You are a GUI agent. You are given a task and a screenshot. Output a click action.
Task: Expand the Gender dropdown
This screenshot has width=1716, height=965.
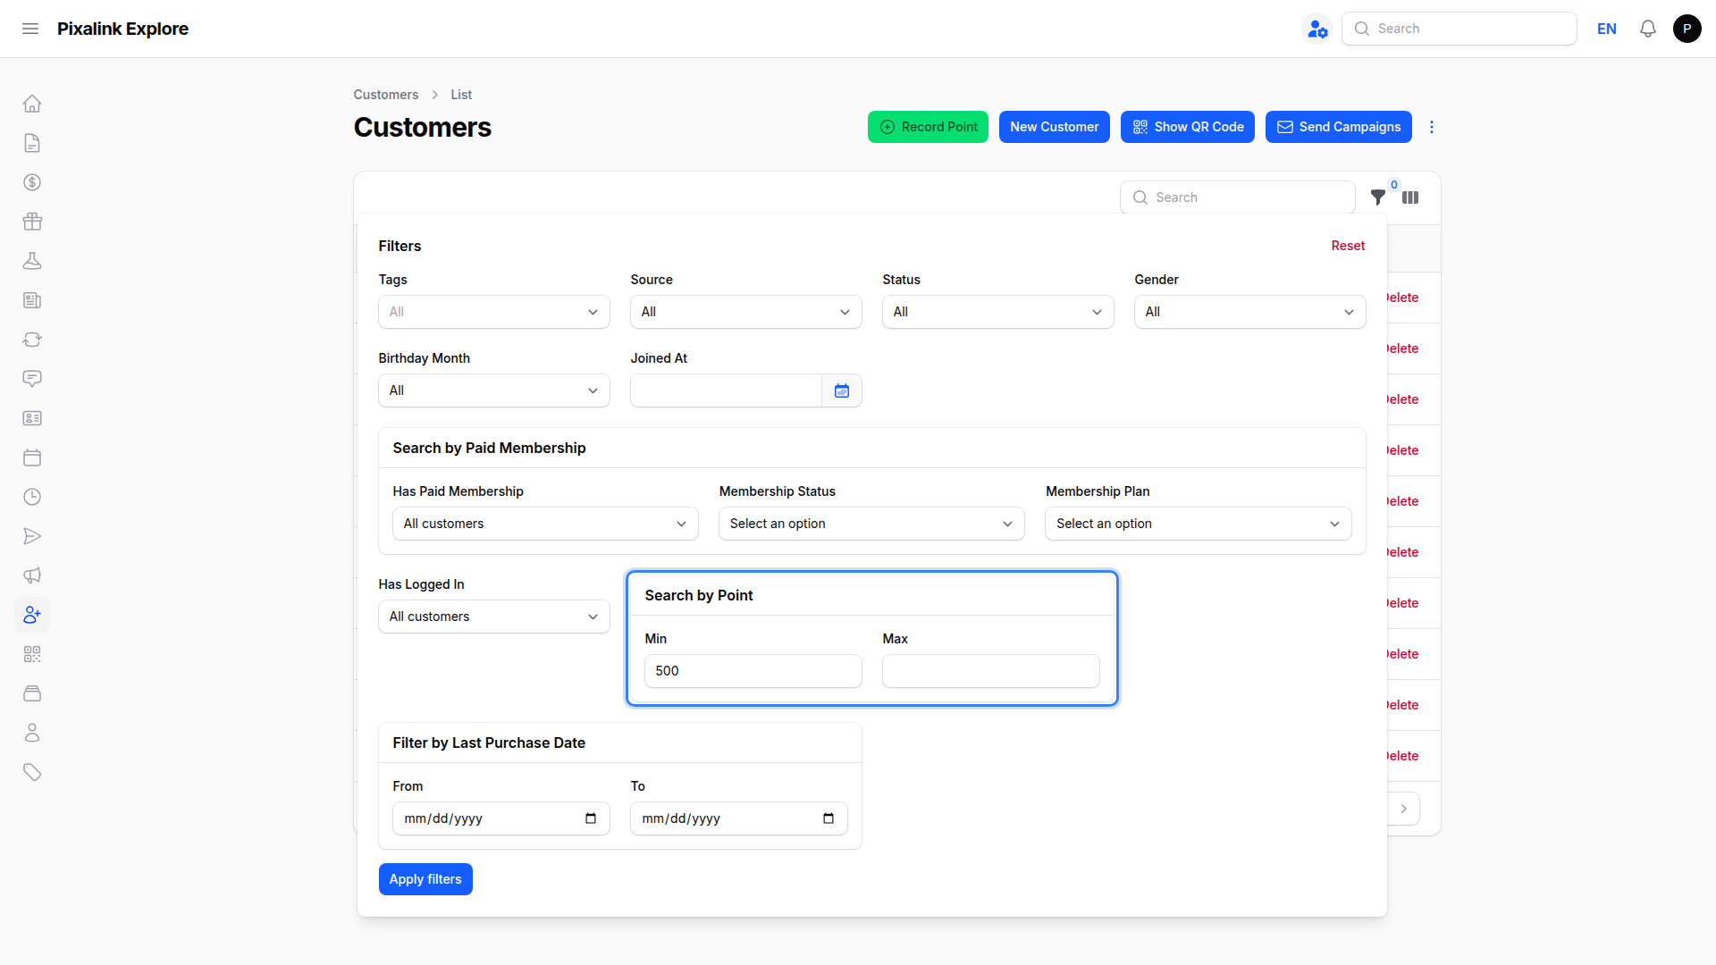click(1250, 312)
